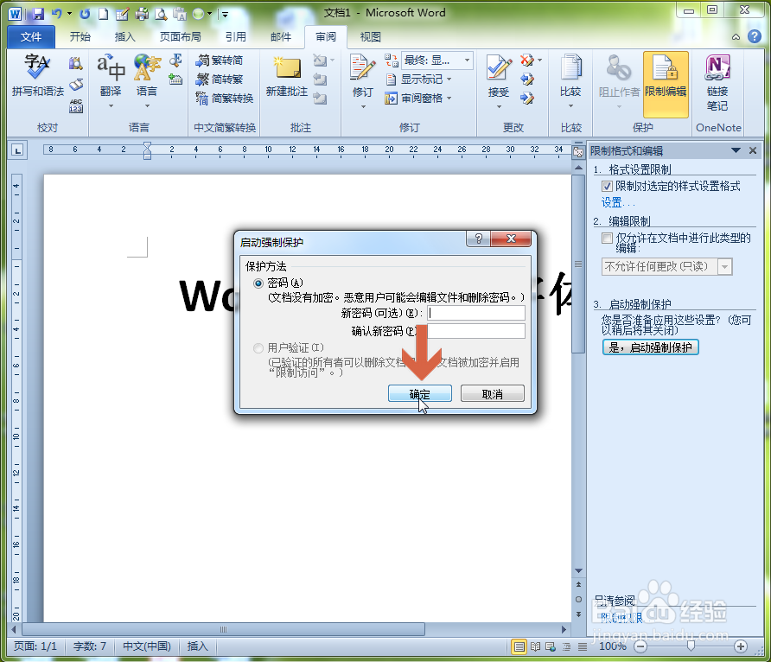The height and width of the screenshot is (662, 771).
Task: Click the Quick Print icon
Action: pos(142,14)
